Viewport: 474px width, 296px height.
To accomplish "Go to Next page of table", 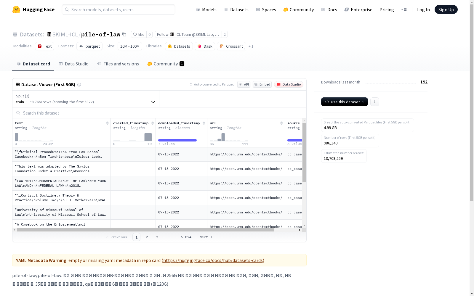I will point(206,237).
